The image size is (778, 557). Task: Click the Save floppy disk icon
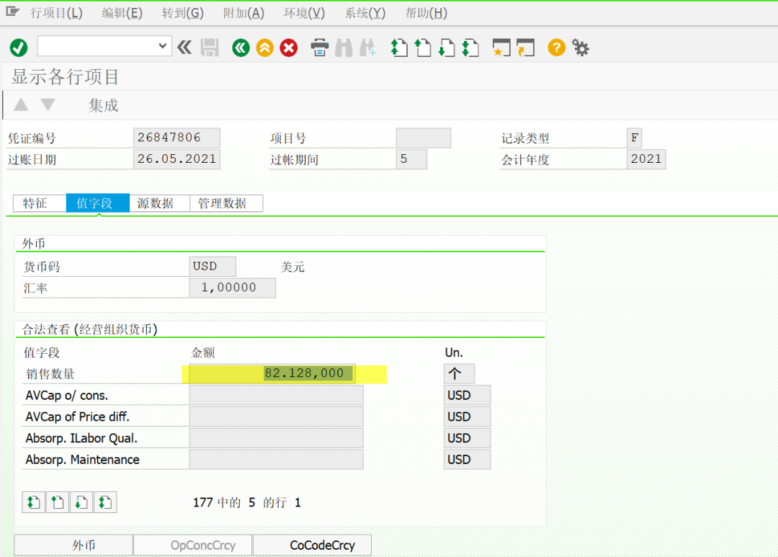point(210,48)
